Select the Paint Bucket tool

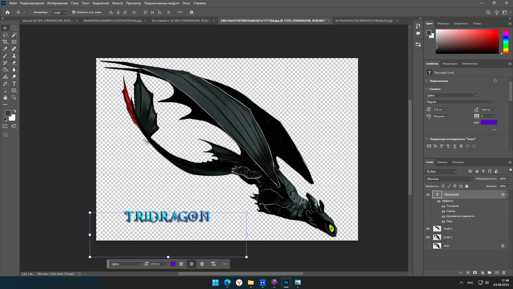pos(5,69)
